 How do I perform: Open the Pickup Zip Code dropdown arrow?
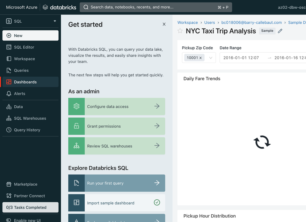pyautogui.click(x=211, y=58)
